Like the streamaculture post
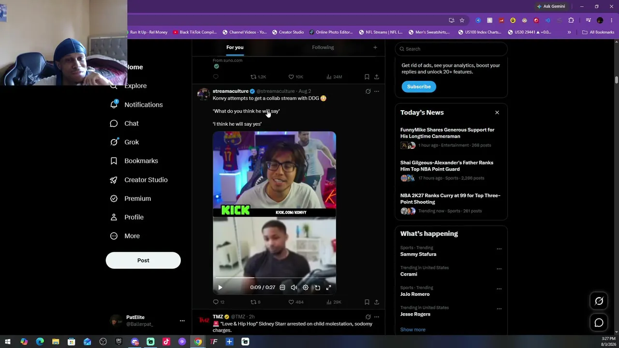Image resolution: width=619 pixels, height=348 pixels. click(296, 302)
